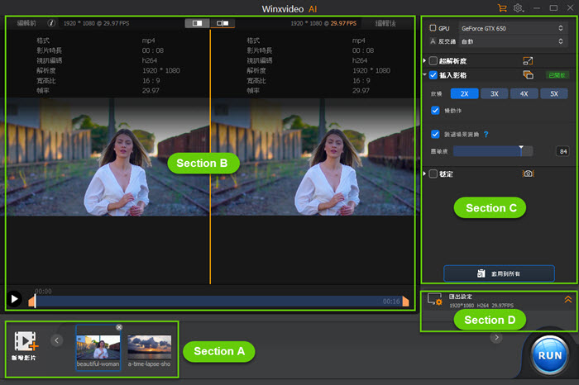Viewport: 579px width, 385px height.
Task: Click the Super Resolution upscale icon
Action: coord(528,61)
